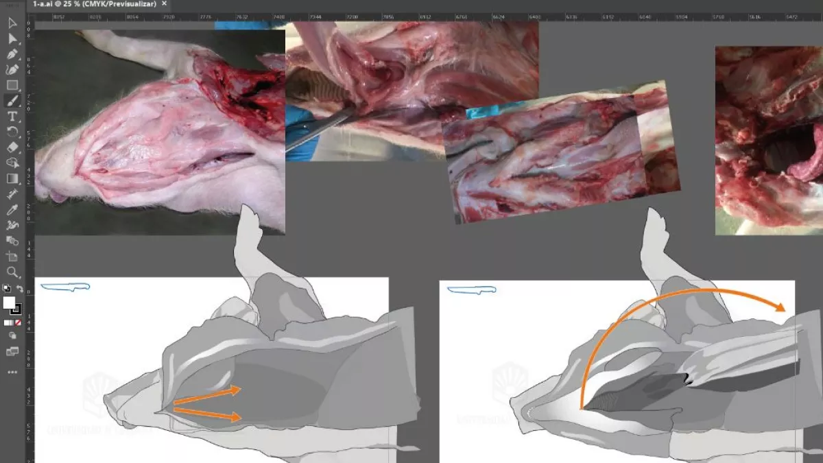Select the Selection tool (black arrow outline)
This screenshot has height=463, width=823.
12,23
